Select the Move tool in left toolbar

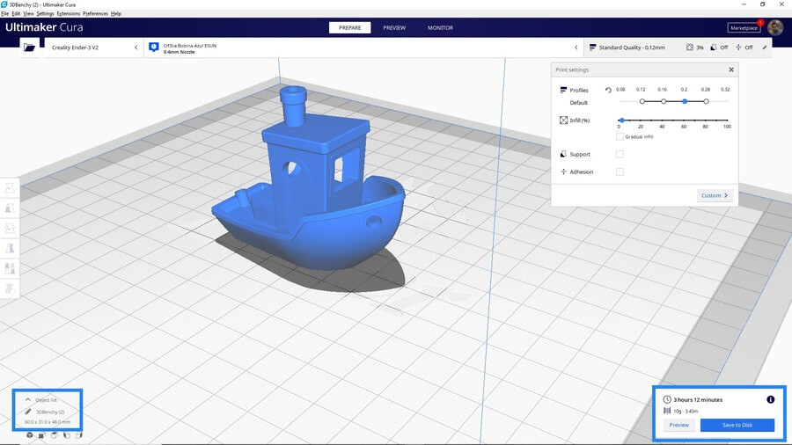tap(10, 188)
